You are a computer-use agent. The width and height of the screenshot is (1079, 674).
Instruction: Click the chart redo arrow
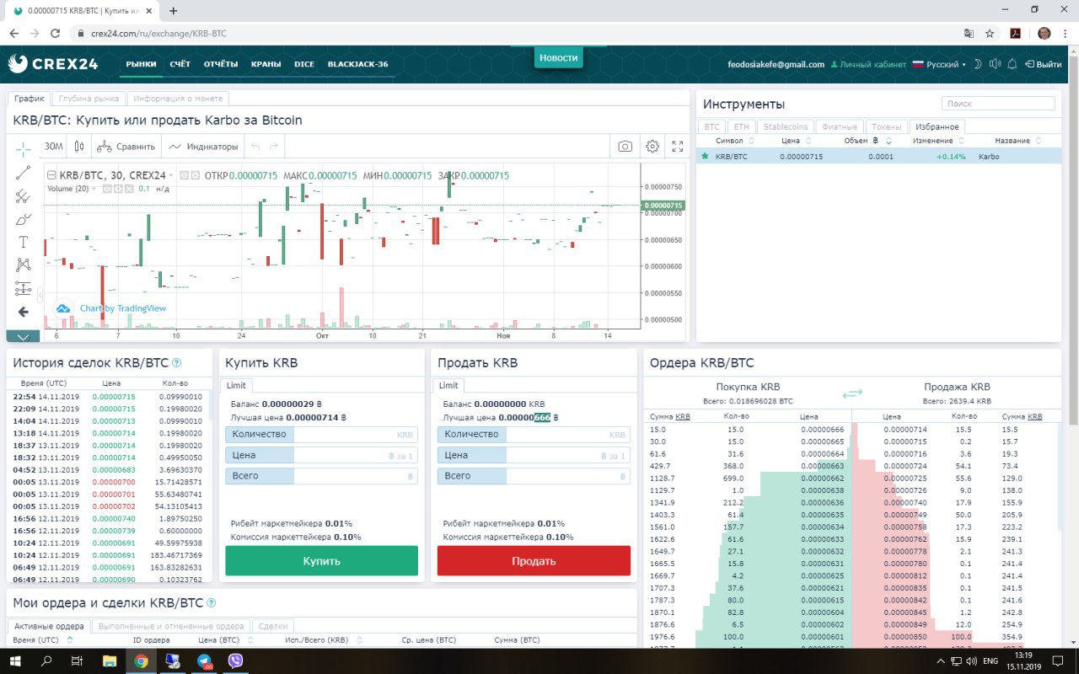coord(274,147)
